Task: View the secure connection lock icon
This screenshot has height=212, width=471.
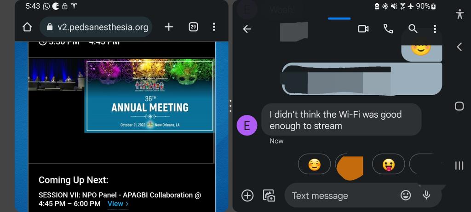Action: [50, 27]
